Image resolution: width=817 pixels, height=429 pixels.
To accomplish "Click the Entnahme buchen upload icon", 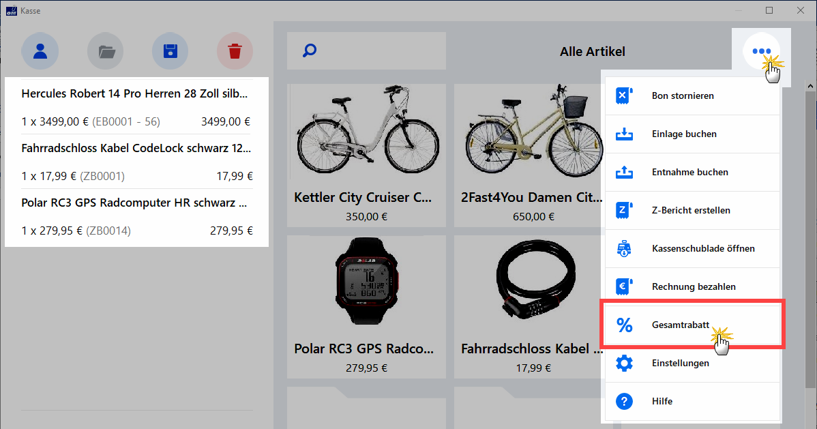I will click(624, 172).
